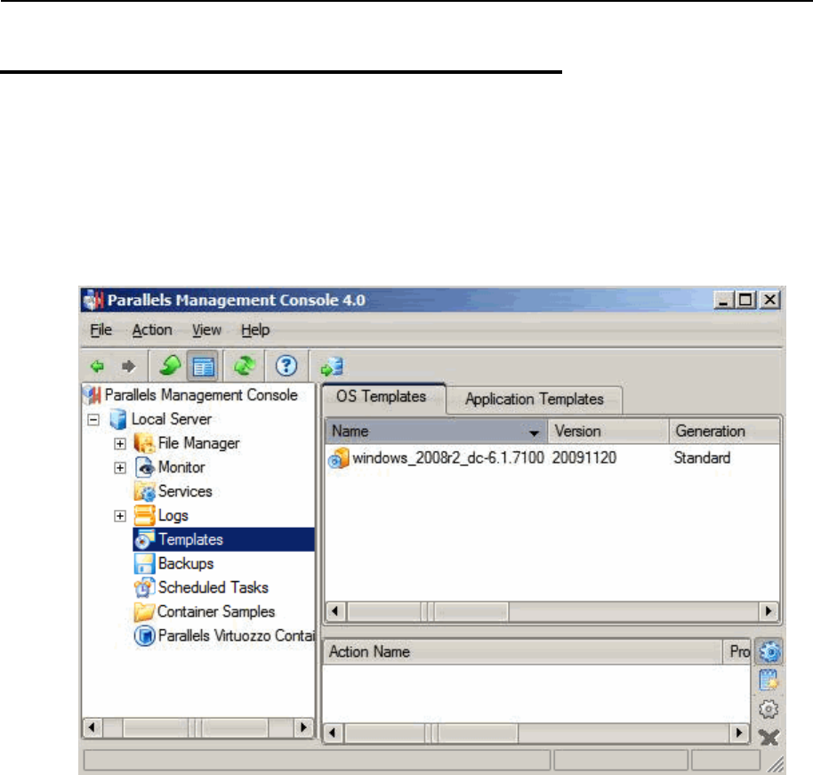Click the notepad icon in actions sidebar
The width and height of the screenshot is (813, 775).
point(769,680)
